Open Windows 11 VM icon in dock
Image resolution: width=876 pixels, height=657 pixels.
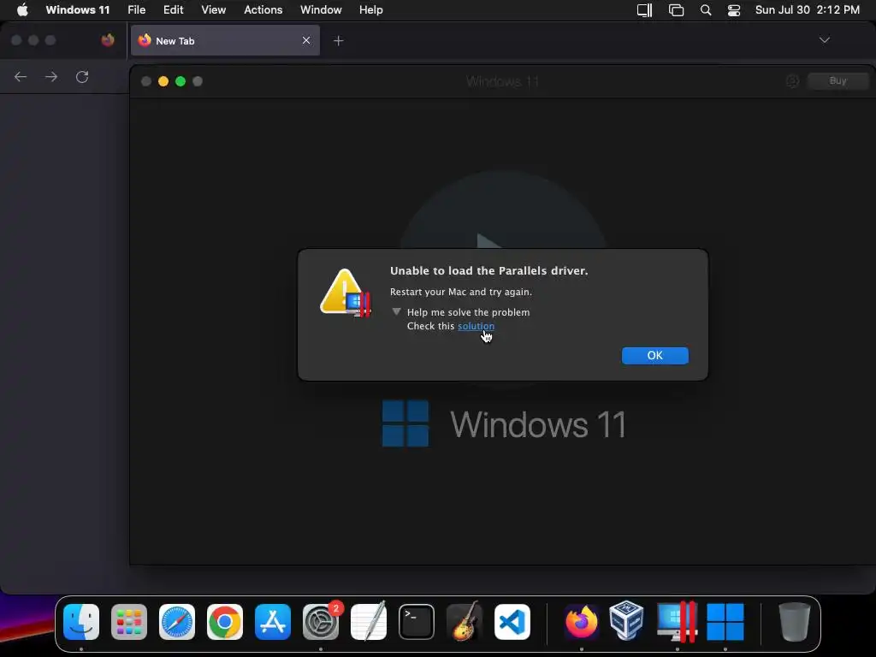point(725,622)
